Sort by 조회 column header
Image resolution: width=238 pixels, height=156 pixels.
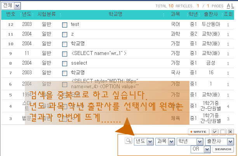[228, 14]
